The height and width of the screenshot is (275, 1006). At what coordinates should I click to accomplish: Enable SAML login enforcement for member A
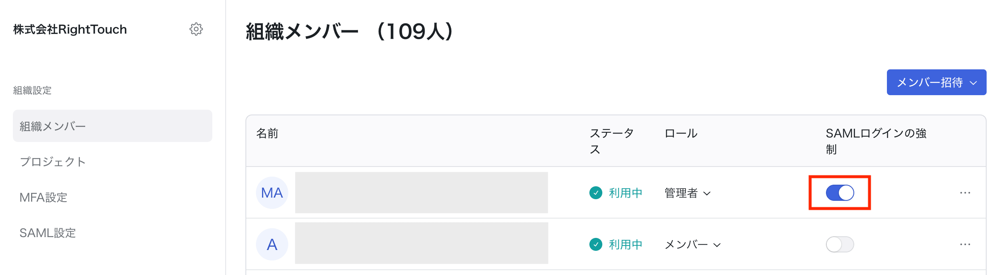pyautogui.click(x=840, y=244)
